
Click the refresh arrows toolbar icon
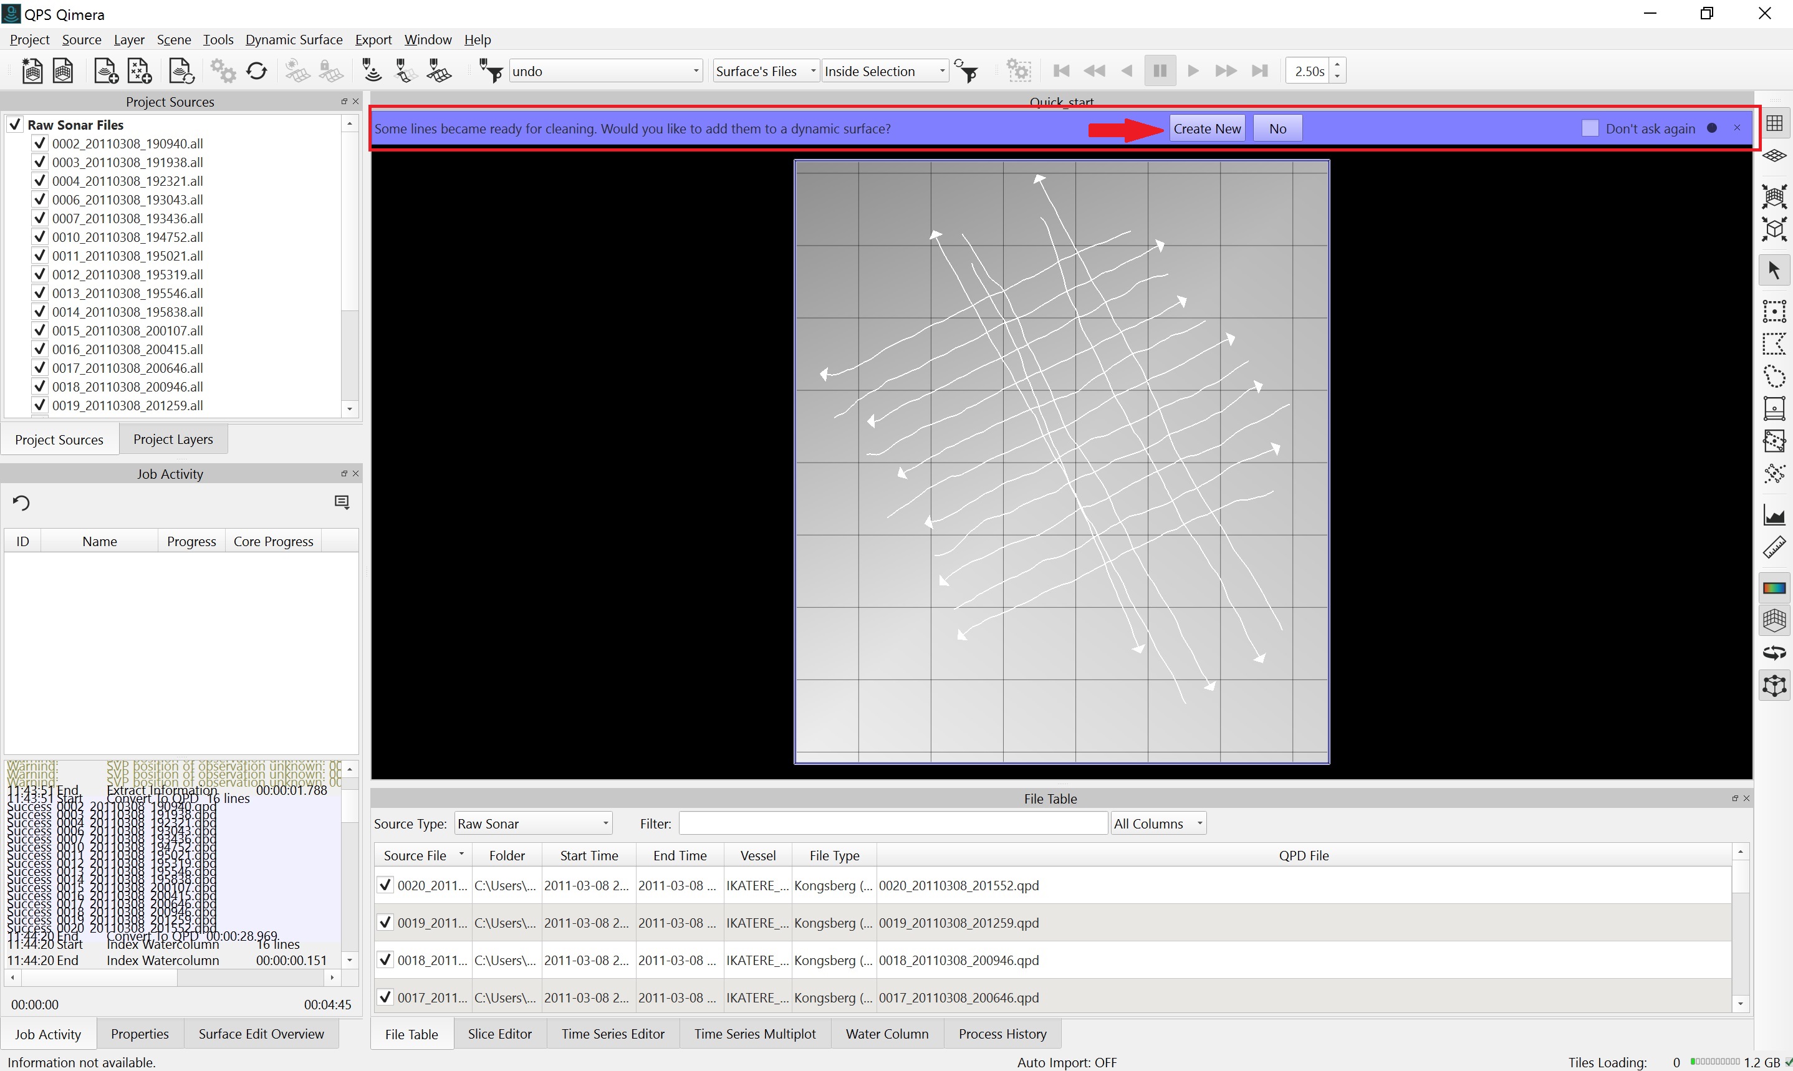tap(257, 70)
